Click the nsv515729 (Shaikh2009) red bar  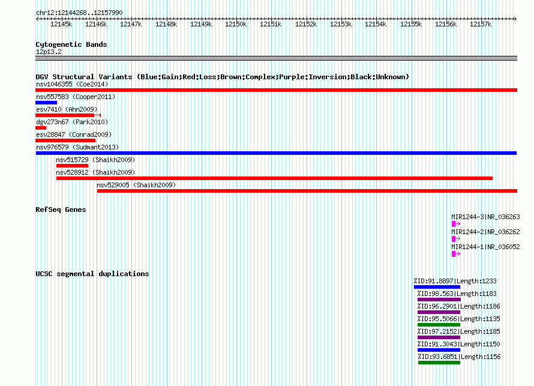click(72, 166)
